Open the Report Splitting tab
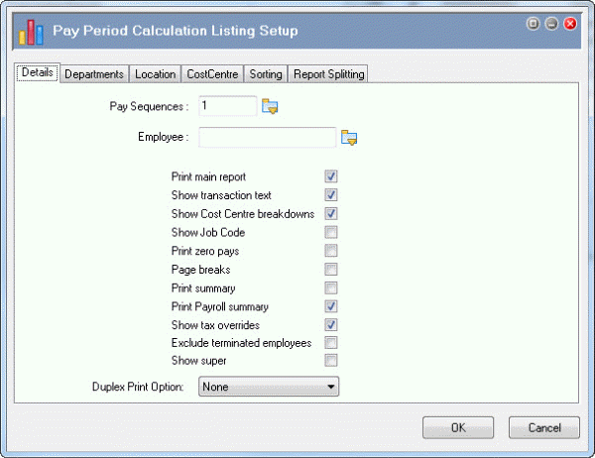The width and height of the screenshot is (595, 458). [x=328, y=74]
